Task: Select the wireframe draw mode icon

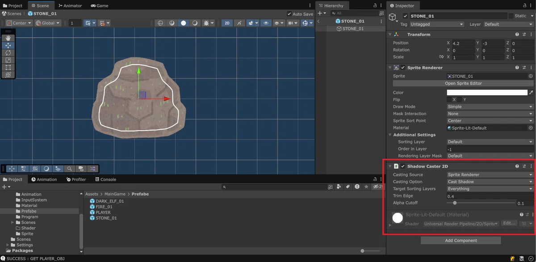Action: (x=160, y=23)
